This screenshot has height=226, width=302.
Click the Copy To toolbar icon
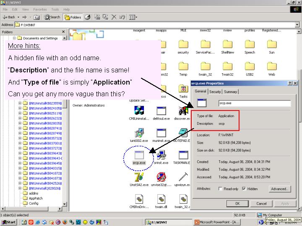106,17
